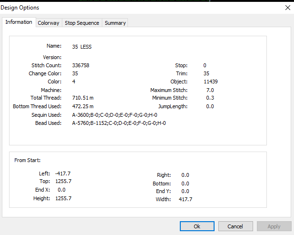Click the Left value -417.7
The width and height of the screenshot is (294, 235).
[63, 174]
